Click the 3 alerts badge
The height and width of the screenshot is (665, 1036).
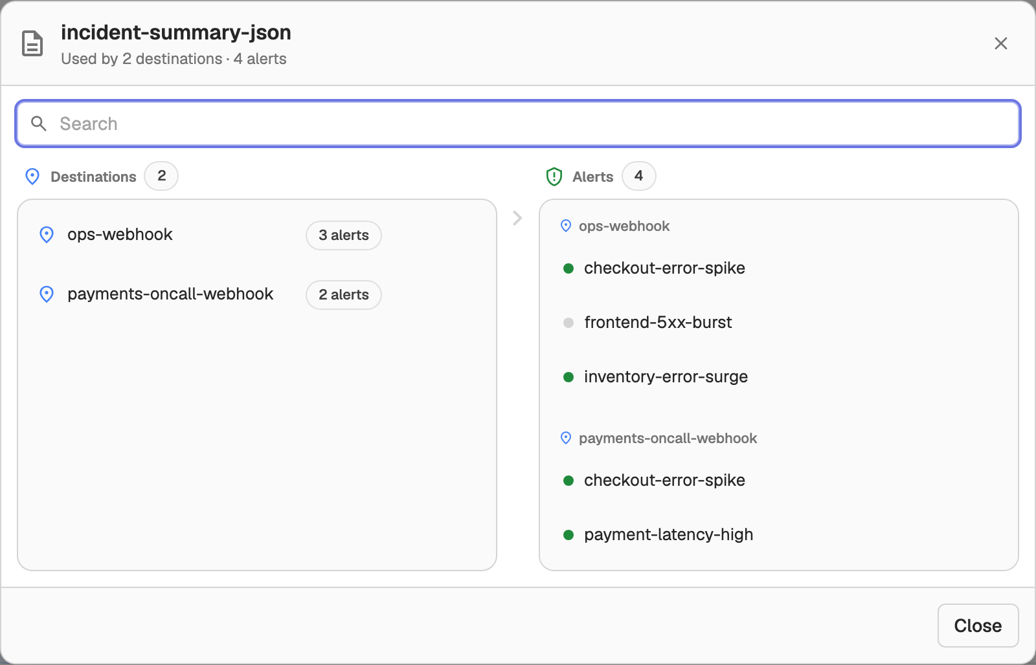(344, 235)
